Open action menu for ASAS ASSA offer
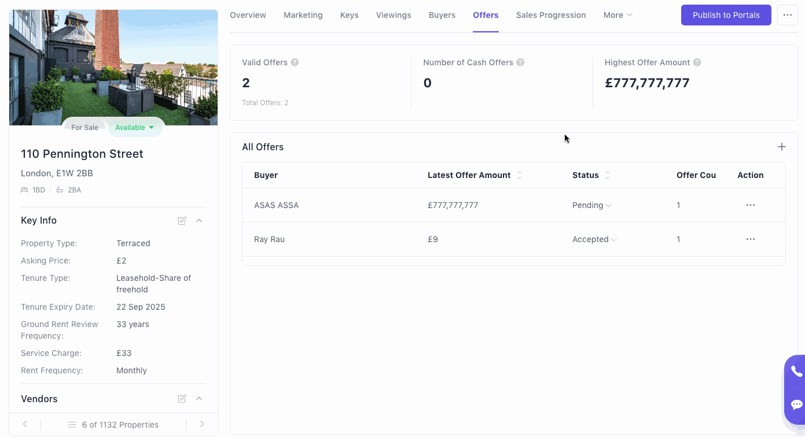Viewport: 805px width, 438px height. point(751,205)
